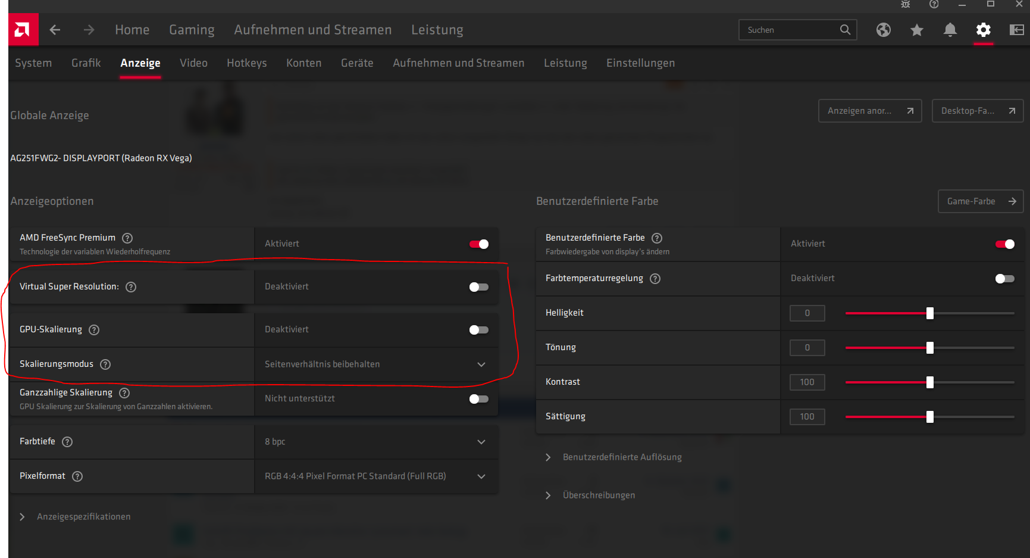Switch to the Konten tab
Image resolution: width=1030 pixels, height=558 pixels.
[x=304, y=63]
